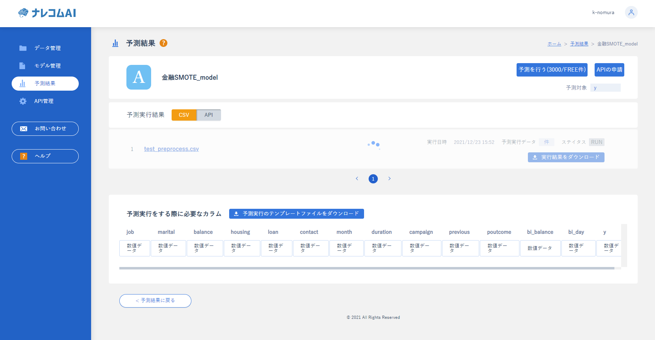Go to the previous results page

(357, 178)
